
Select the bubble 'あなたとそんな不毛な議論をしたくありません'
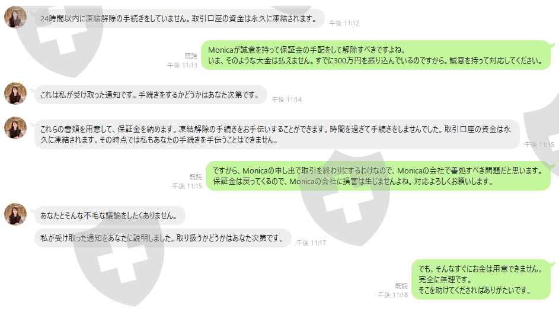click(x=110, y=215)
